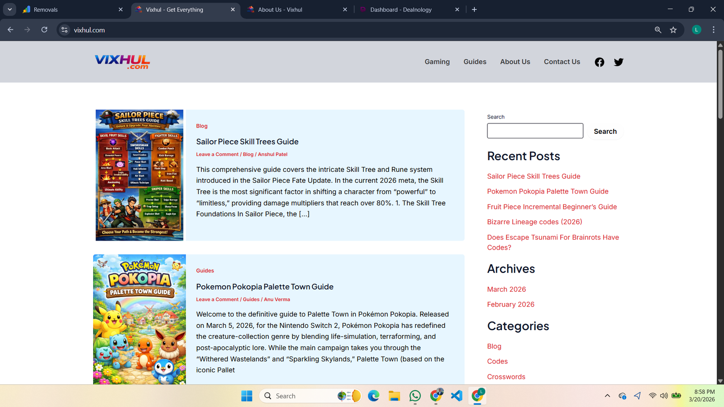The height and width of the screenshot is (407, 724).
Task: Switch to the Dashboard - Dealnology tab
Action: pyautogui.click(x=400, y=9)
